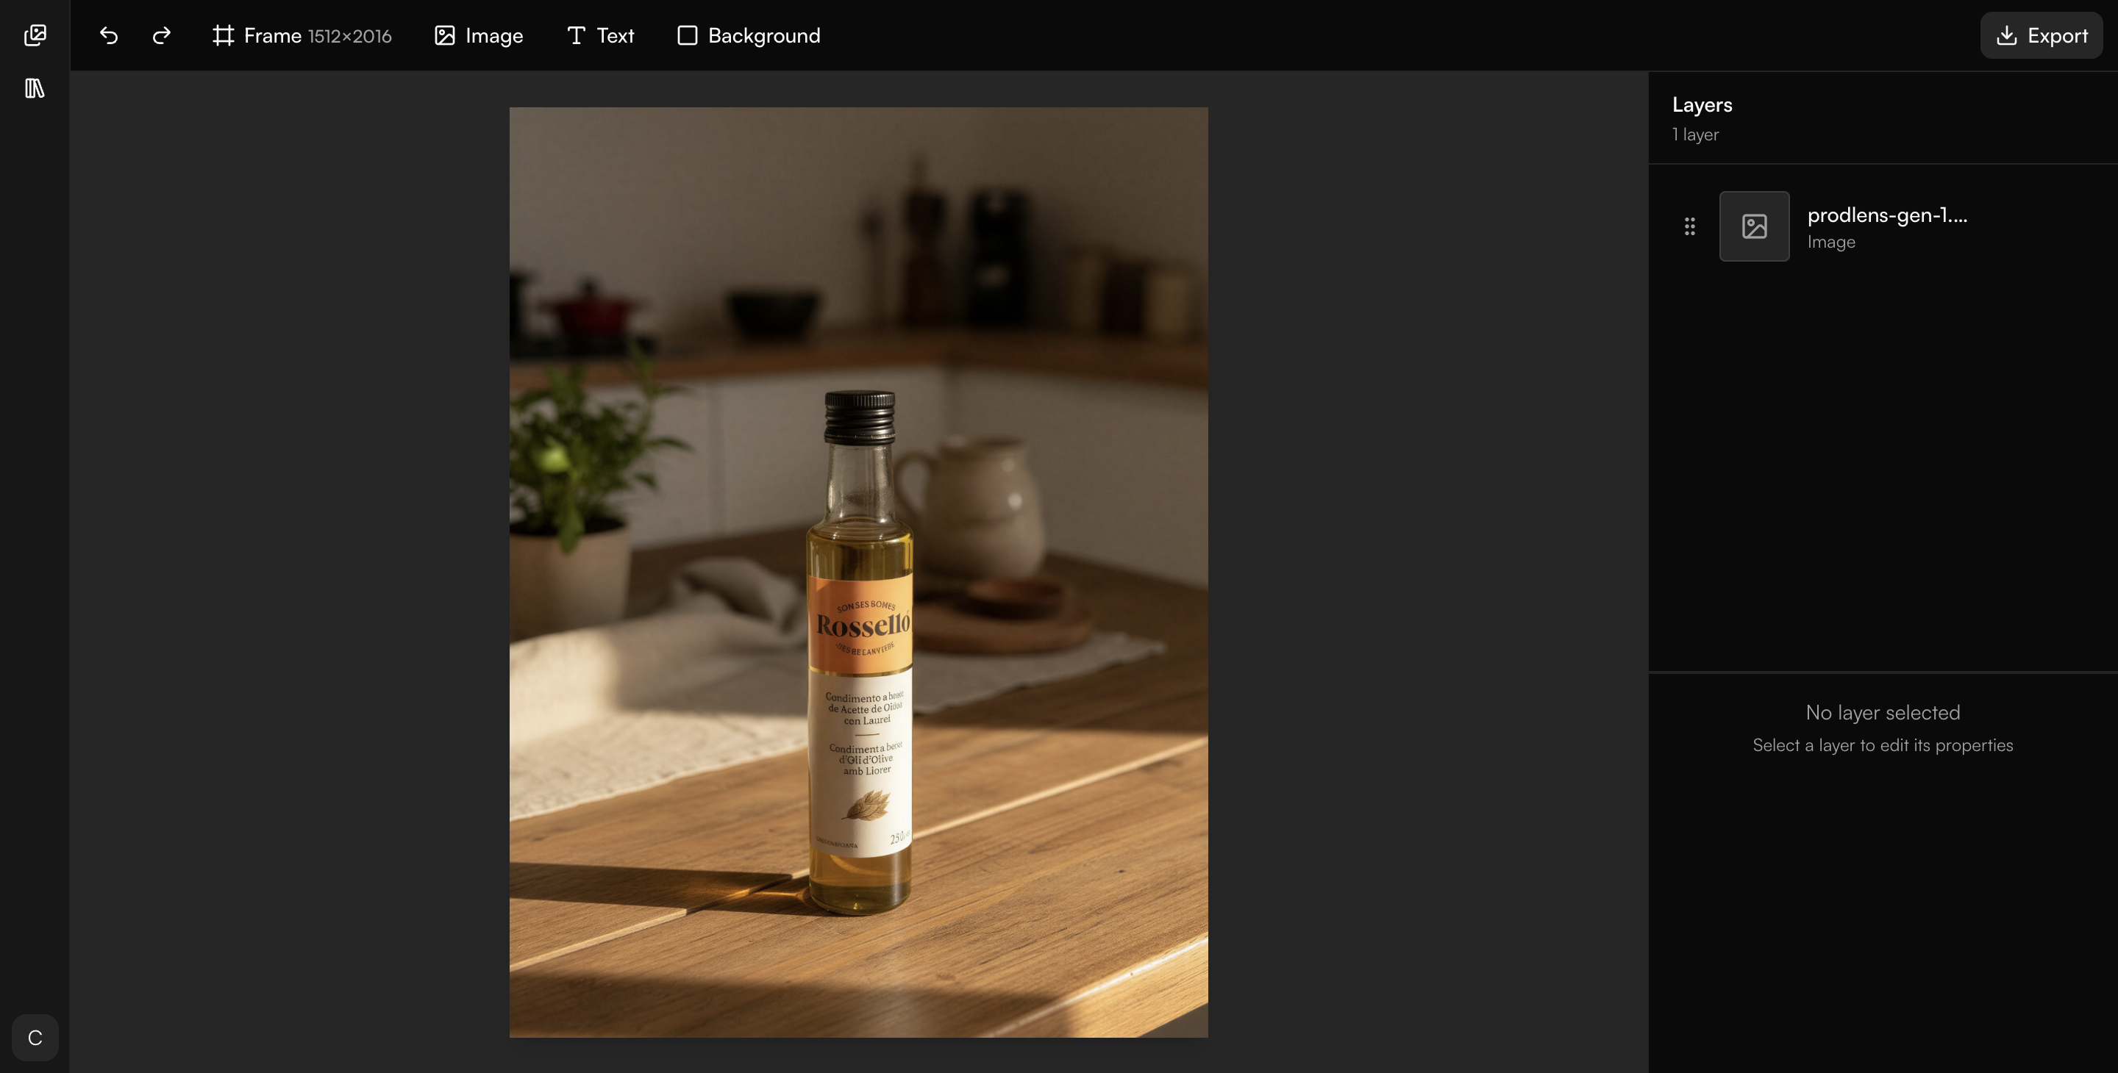Open the library icon in the left sidebar

coord(35,90)
